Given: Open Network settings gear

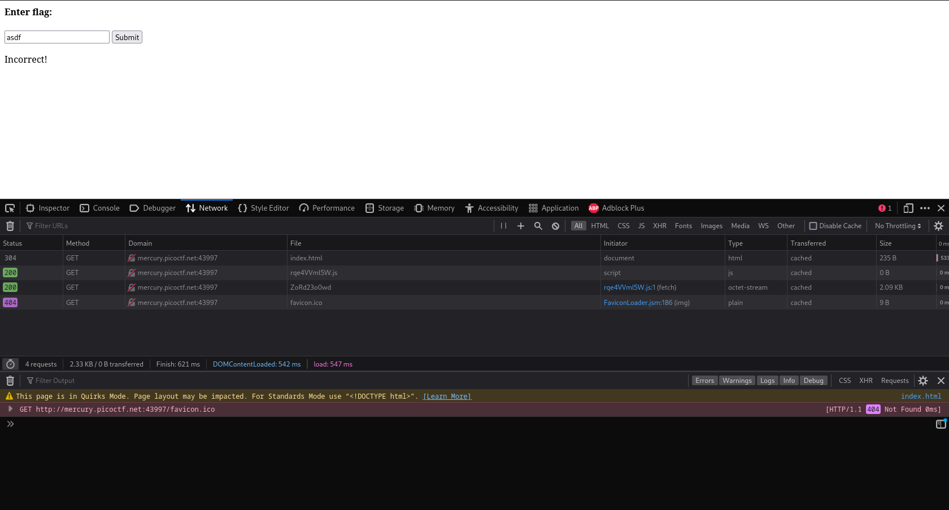Looking at the screenshot, I should [938, 226].
